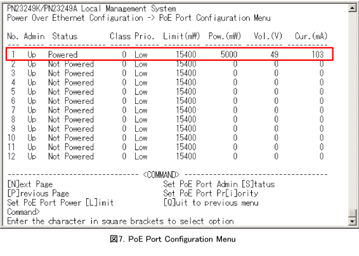
Task: Click the scrollbar down arrow
Action: click(x=352, y=221)
